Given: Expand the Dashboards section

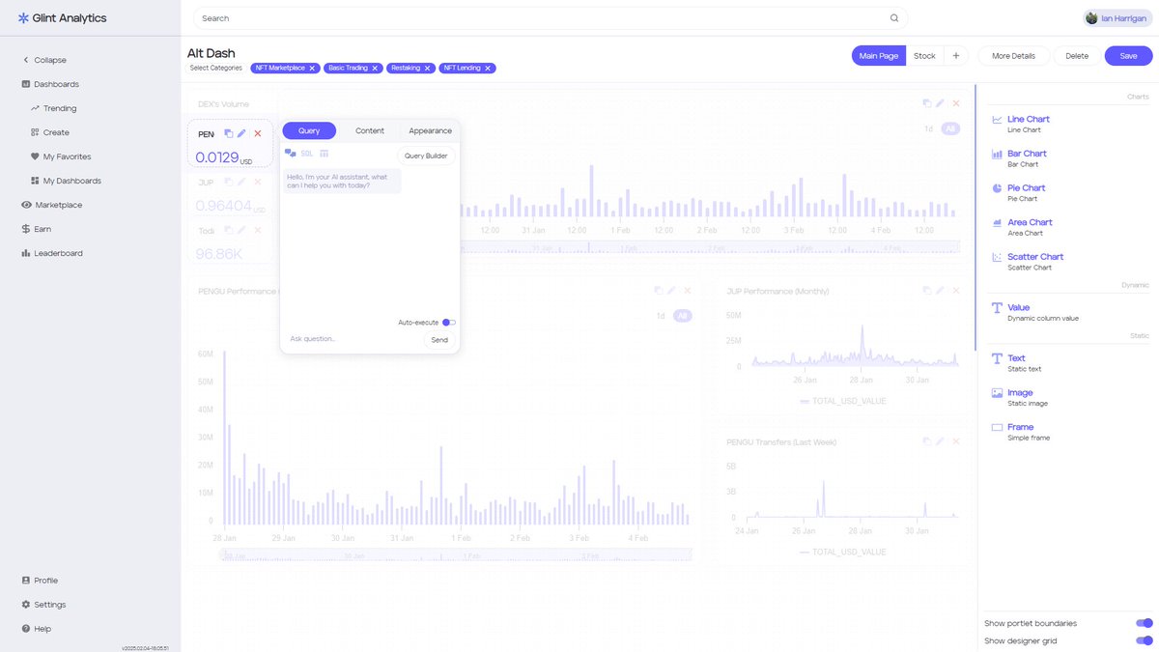Looking at the screenshot, I should click(x=50, y=84).
